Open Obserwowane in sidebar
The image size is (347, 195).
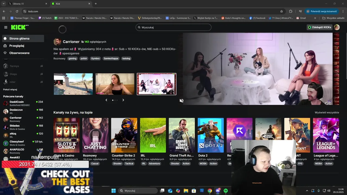click(x=23, y=53)
